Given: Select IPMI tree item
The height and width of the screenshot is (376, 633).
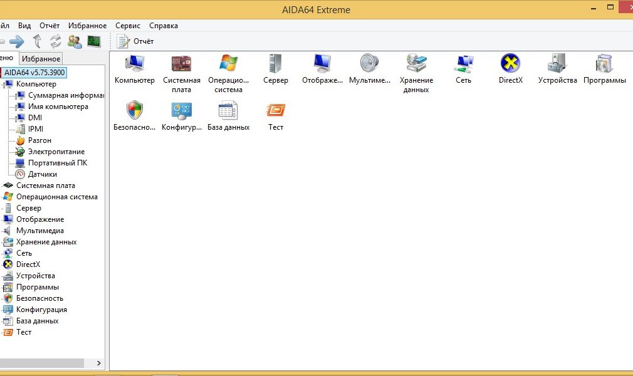Looking at the screenshot, I should click(36, 129).
